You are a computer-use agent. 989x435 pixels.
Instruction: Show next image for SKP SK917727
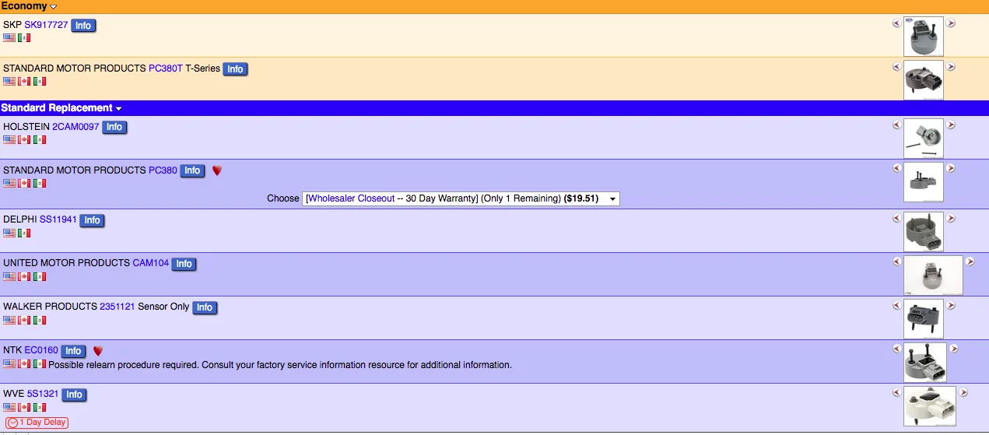pyautogui.click(x=951, y=23)
